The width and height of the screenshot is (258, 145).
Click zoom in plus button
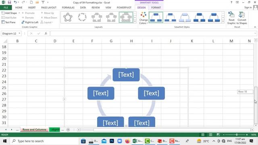247,135
